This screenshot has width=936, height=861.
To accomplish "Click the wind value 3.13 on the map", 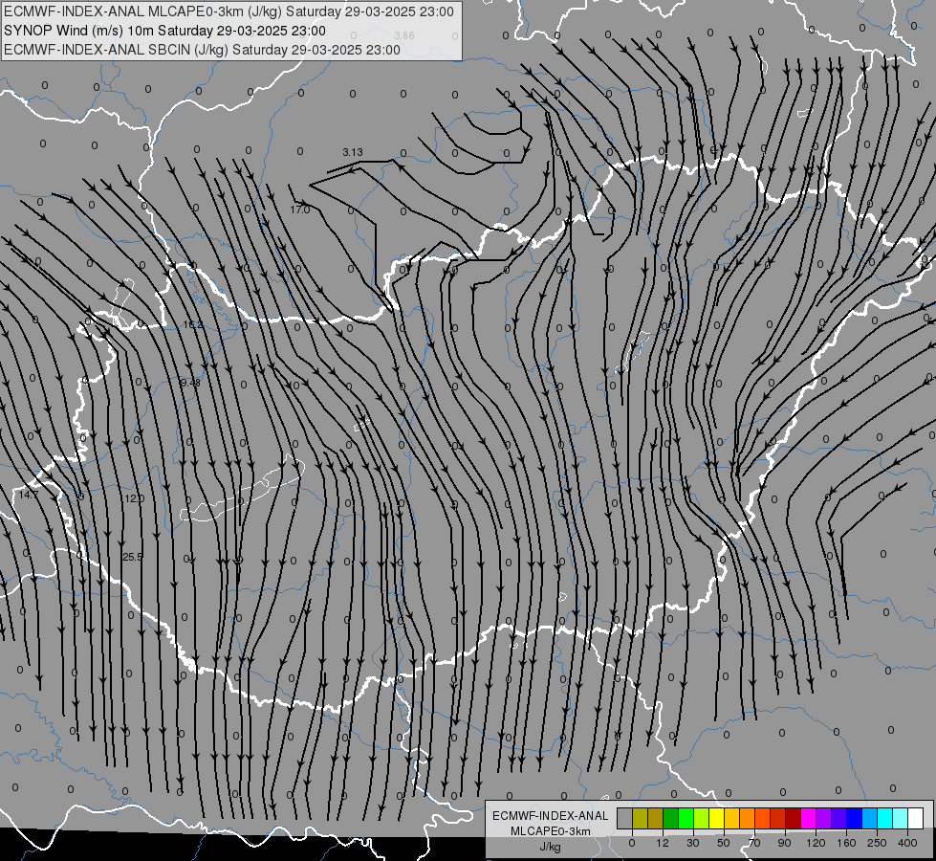I will [x=353, y=152].
